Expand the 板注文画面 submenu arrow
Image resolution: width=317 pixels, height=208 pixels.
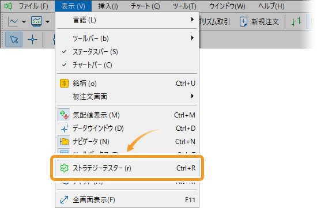coord(193,96)
